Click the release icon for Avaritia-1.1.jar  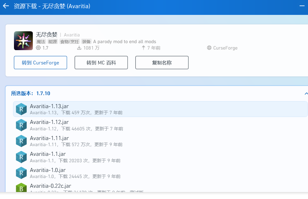[21, 157]
